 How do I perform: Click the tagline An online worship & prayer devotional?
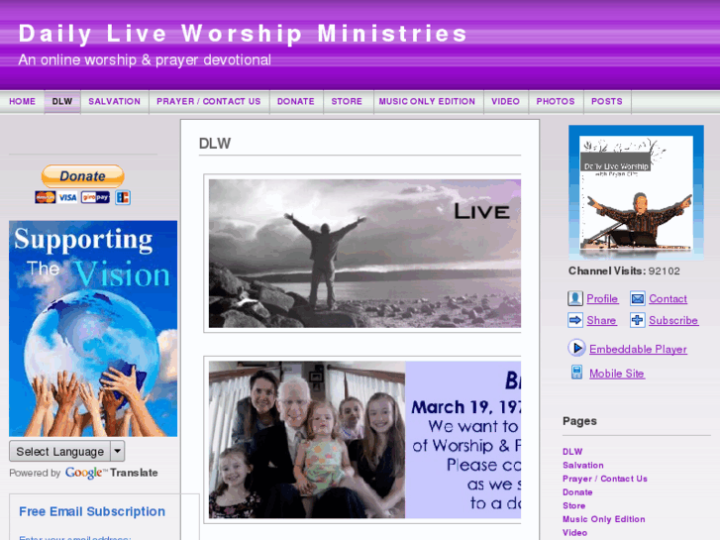tap(145, 60)
